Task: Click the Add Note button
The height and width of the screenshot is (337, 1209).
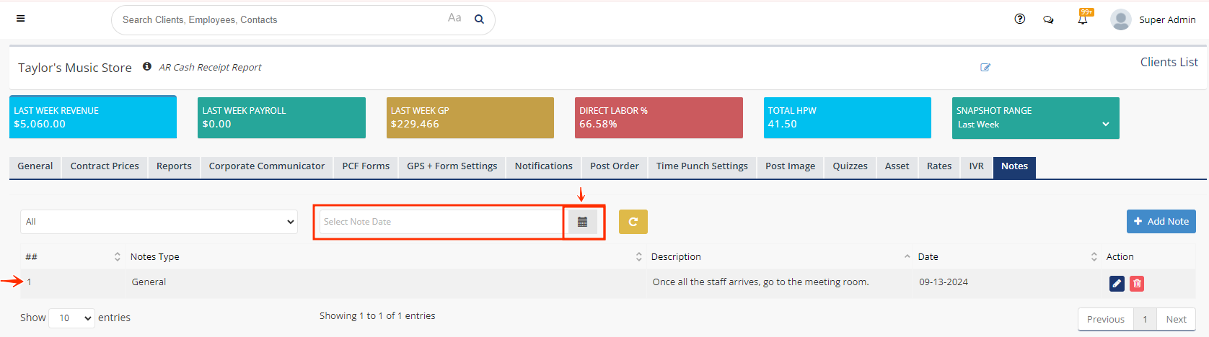Action: click(1161, 222)
